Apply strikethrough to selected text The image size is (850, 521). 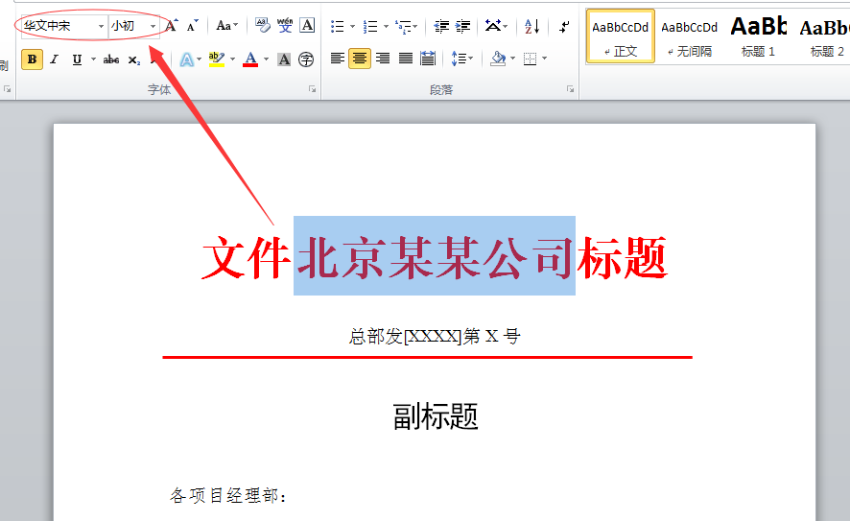tap(111, 59)
